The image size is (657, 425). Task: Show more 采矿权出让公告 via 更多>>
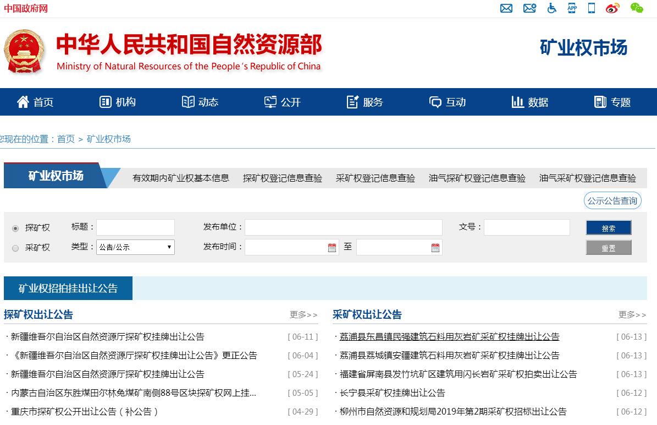[x=632, y=315]
